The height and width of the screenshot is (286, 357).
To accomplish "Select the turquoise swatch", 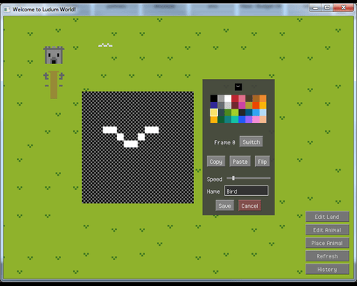I will 235,119.
